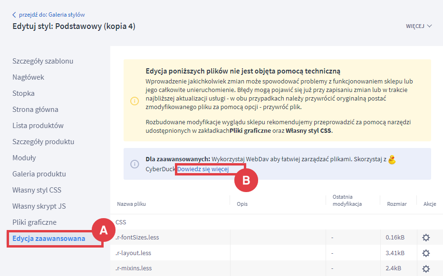This screenshot has height=276, width=443.
Task: Expand the WIĘCEJ dropdown menu
Action: [x=419, y=26]
